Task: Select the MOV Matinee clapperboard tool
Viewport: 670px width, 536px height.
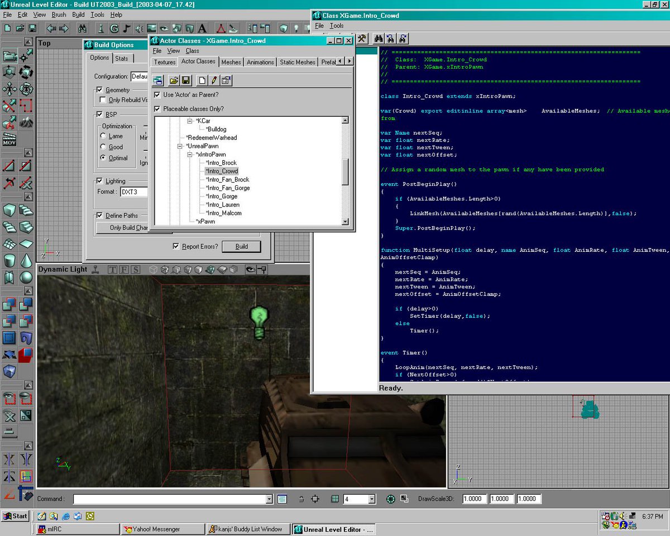Action: (x=9, y=140)
